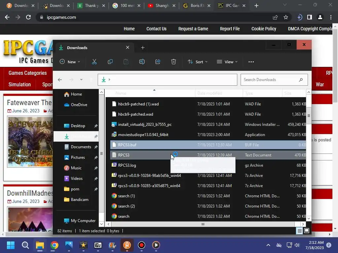Switch to the 100 met Google tab
Image resolution: width=338 pixels, height=253 pixels.
click(x=126, y=6)
